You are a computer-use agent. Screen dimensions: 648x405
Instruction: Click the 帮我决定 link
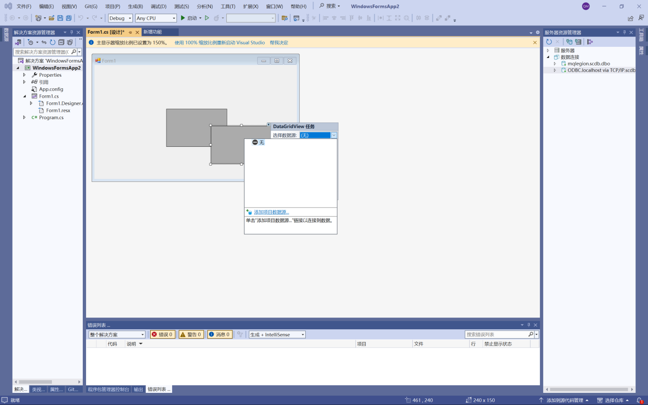(279, 43)
